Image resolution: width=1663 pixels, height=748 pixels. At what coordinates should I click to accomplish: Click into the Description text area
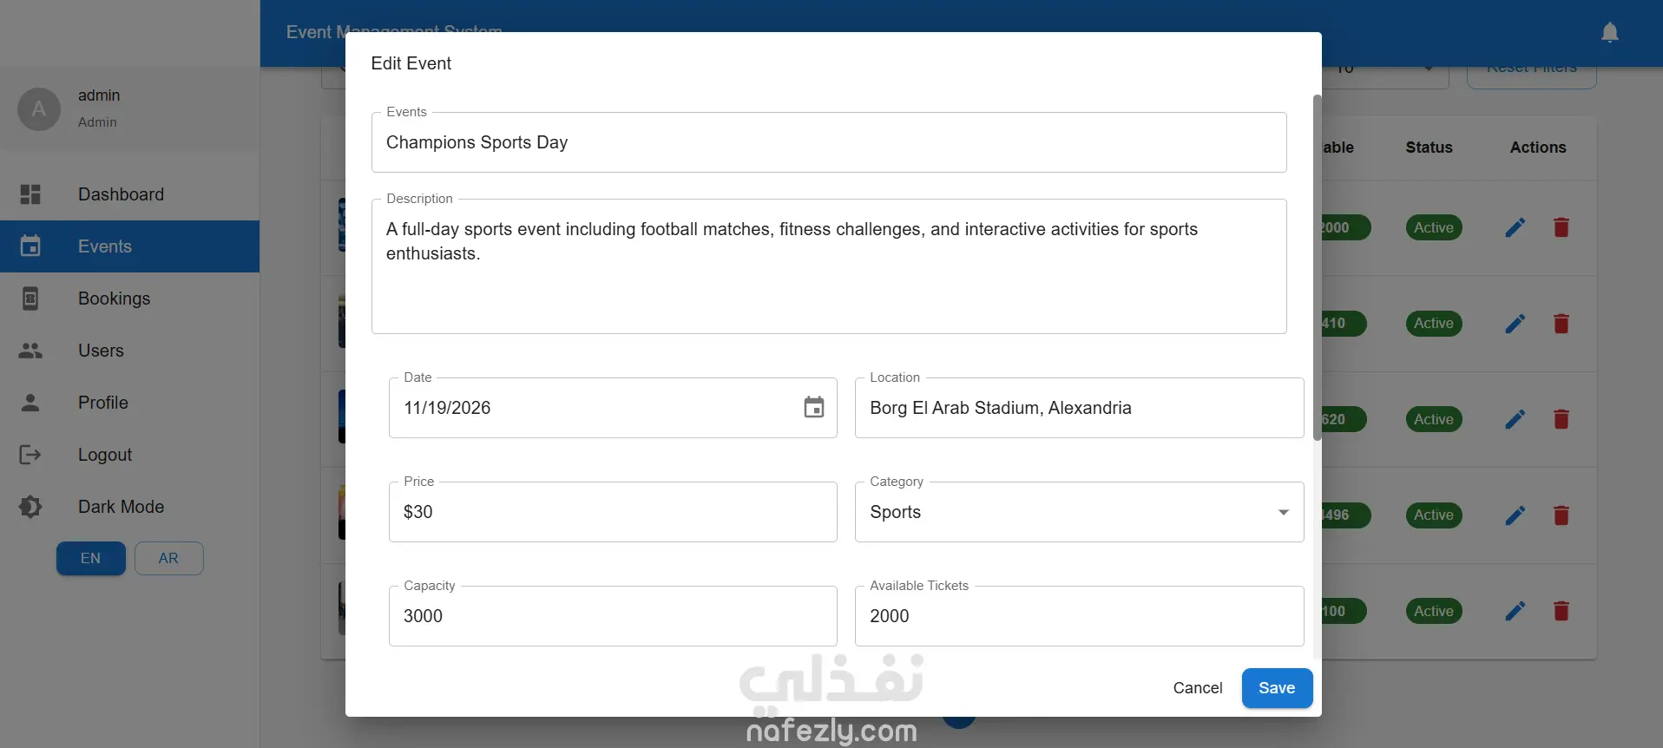[x=829, y=266]
